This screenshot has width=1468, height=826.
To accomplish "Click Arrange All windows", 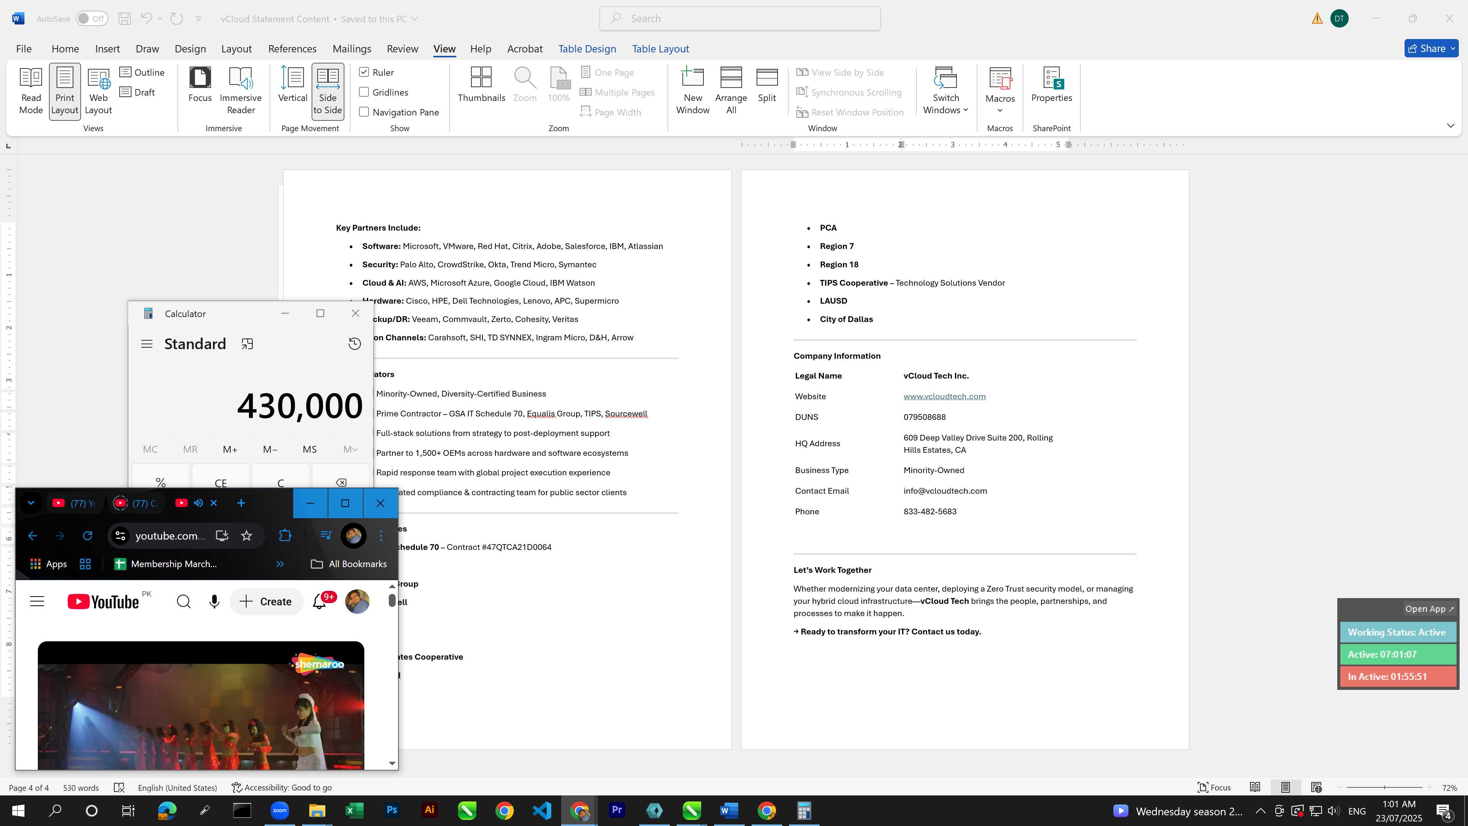I will (x=731, y=91).
